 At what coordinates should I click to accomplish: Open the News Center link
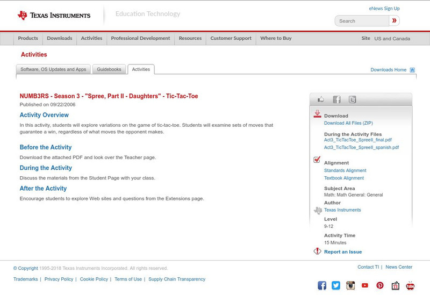[399, 267]
